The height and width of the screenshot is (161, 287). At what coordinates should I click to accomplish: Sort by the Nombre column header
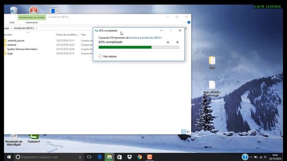(8, 35)
